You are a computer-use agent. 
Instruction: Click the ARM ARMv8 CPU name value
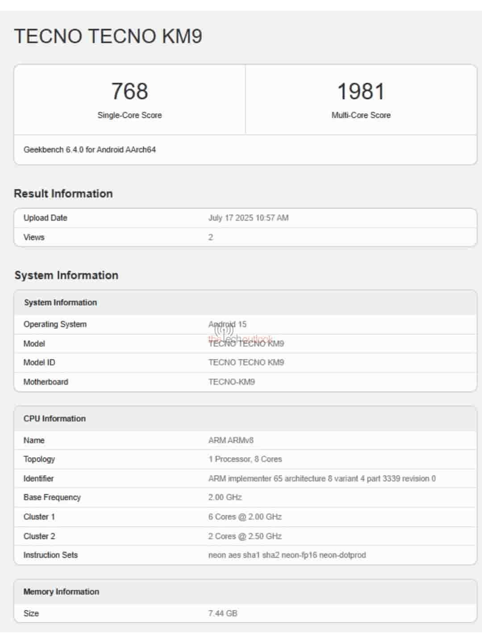coord(231,440)
